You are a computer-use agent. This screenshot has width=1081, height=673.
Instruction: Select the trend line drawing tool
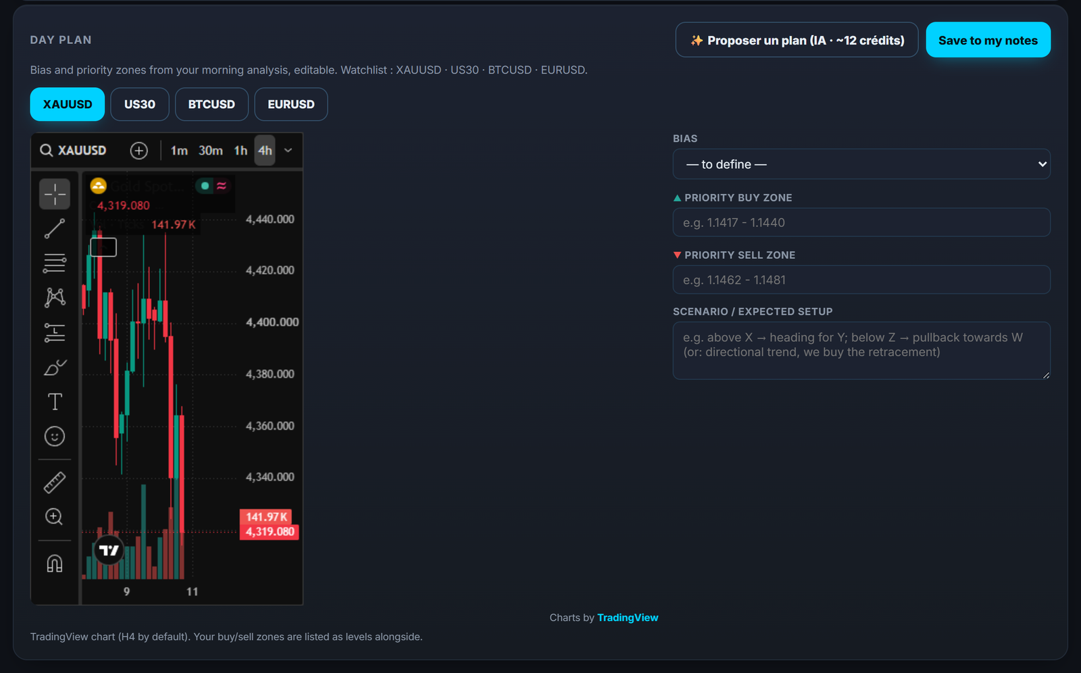55,228
